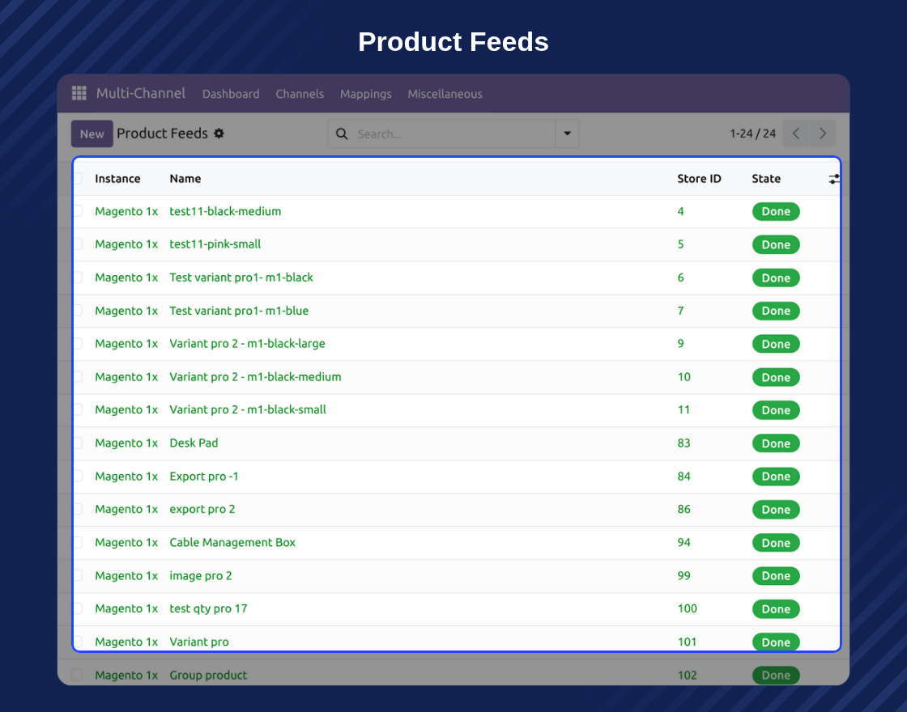907x712 pixels.
Task: Click the Multi-Channel app title
Action: click(x=141, y=93)
